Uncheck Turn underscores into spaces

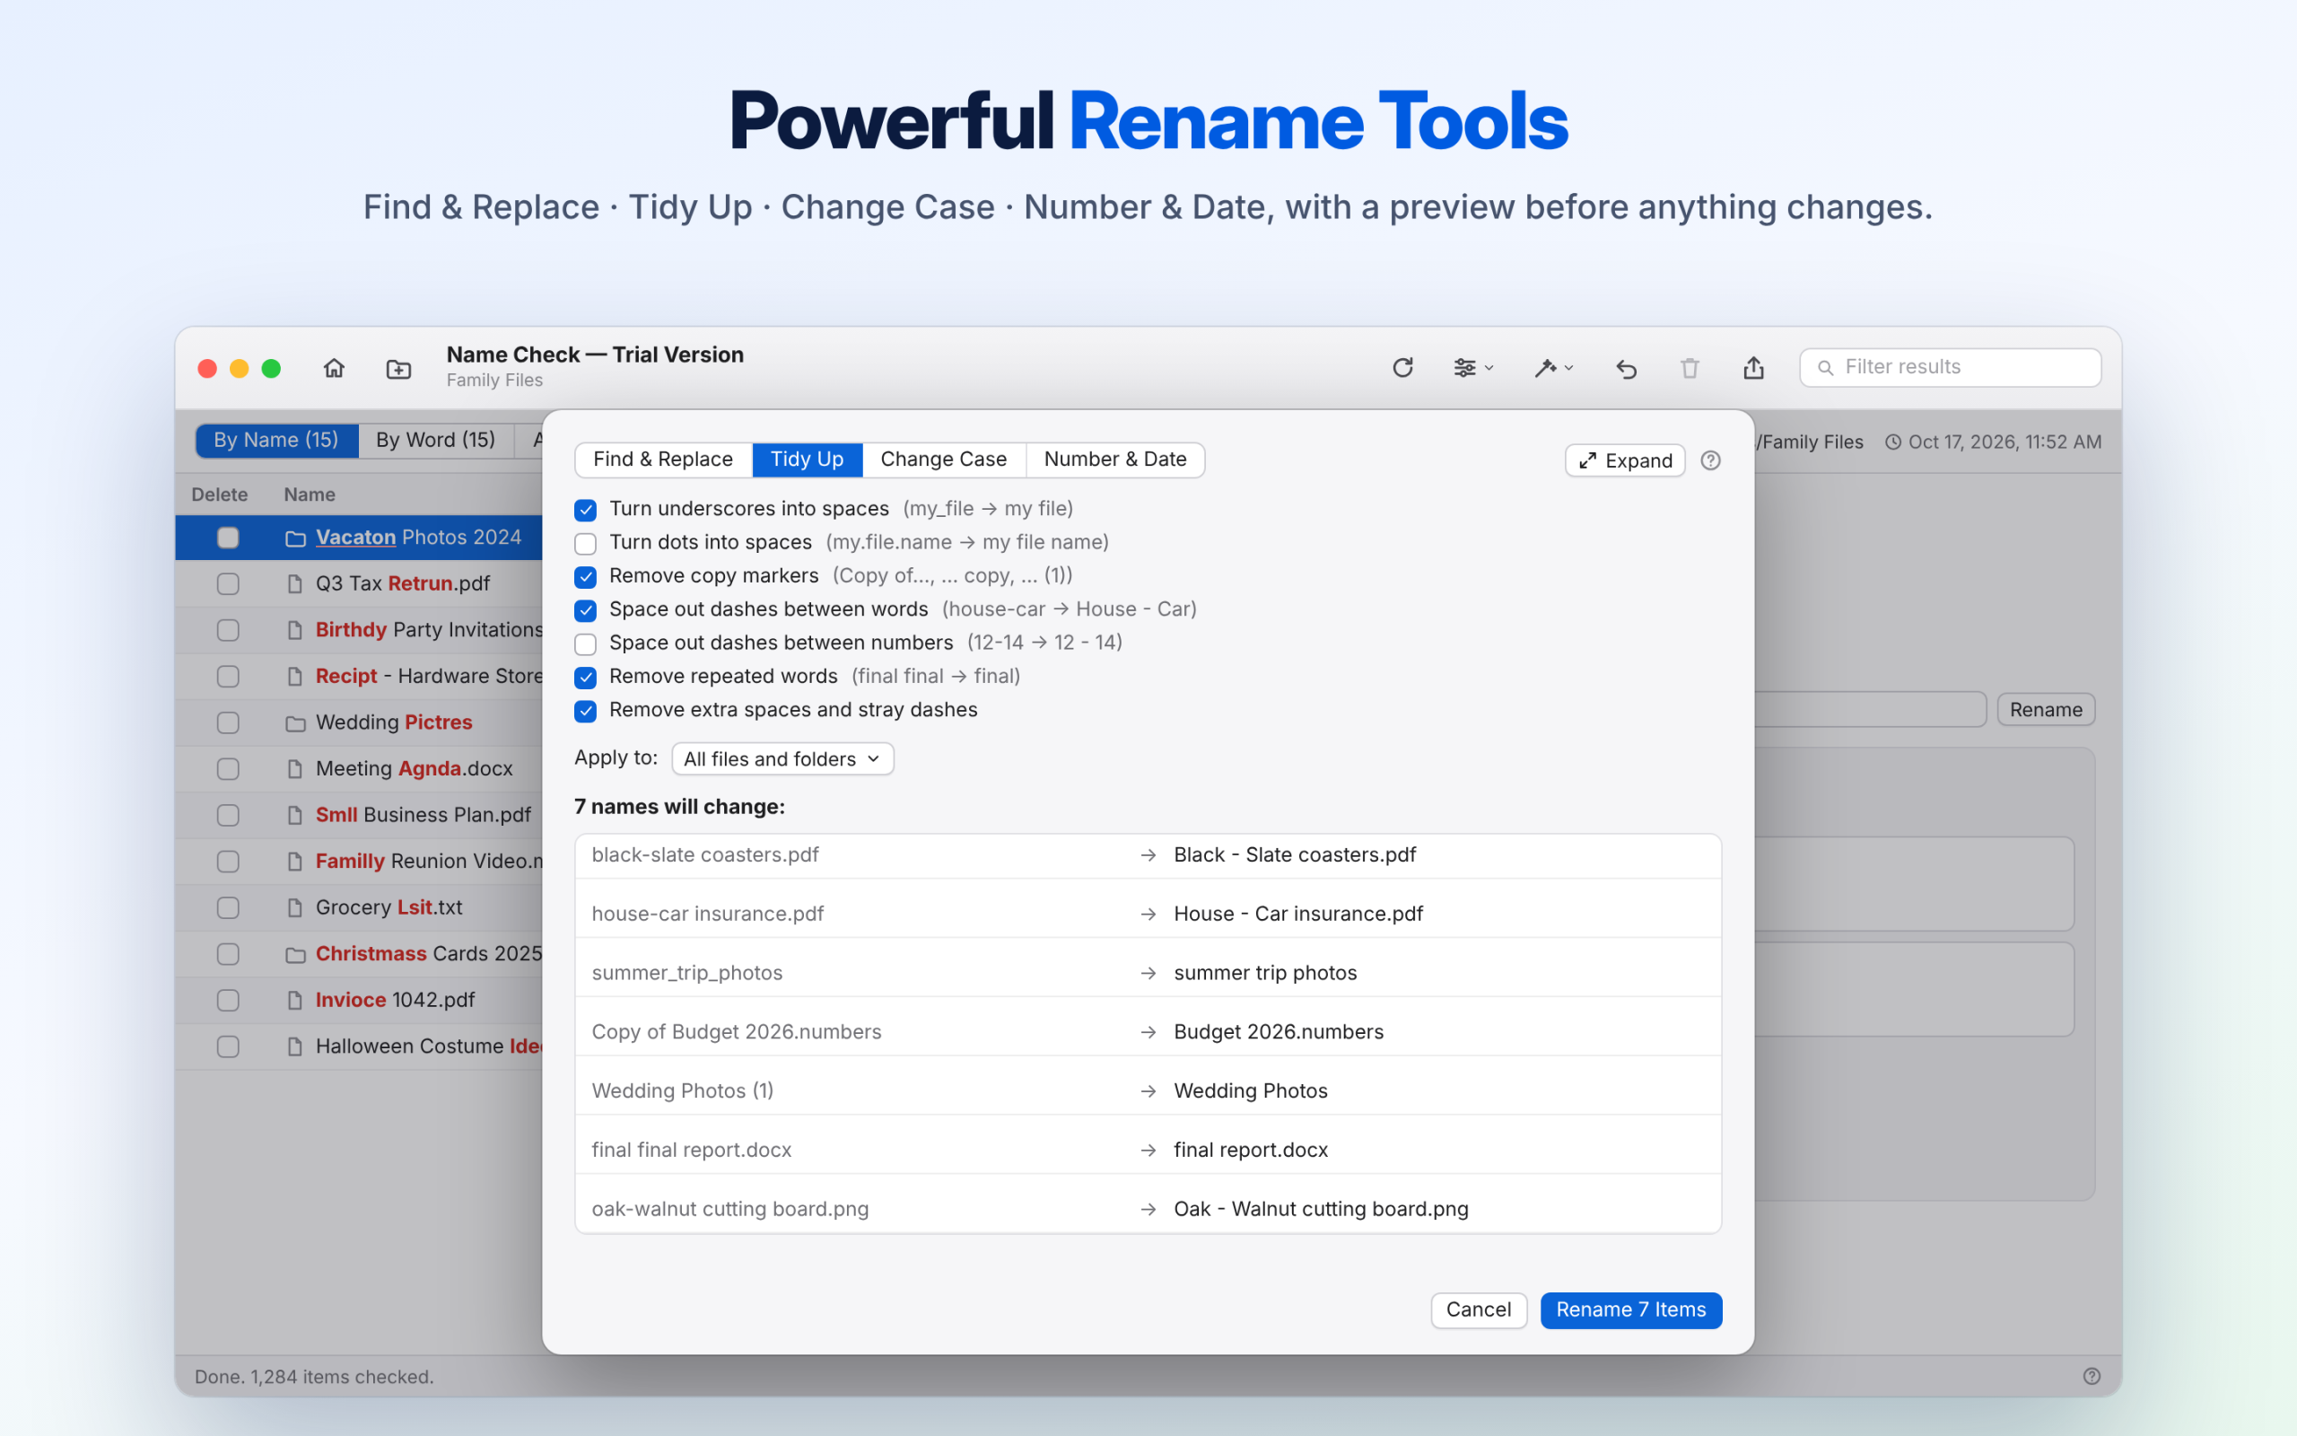click(x=586, y=510)
